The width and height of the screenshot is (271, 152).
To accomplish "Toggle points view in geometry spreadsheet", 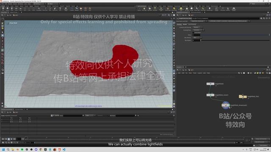I will pyautogui.click(x=52, y=115).
